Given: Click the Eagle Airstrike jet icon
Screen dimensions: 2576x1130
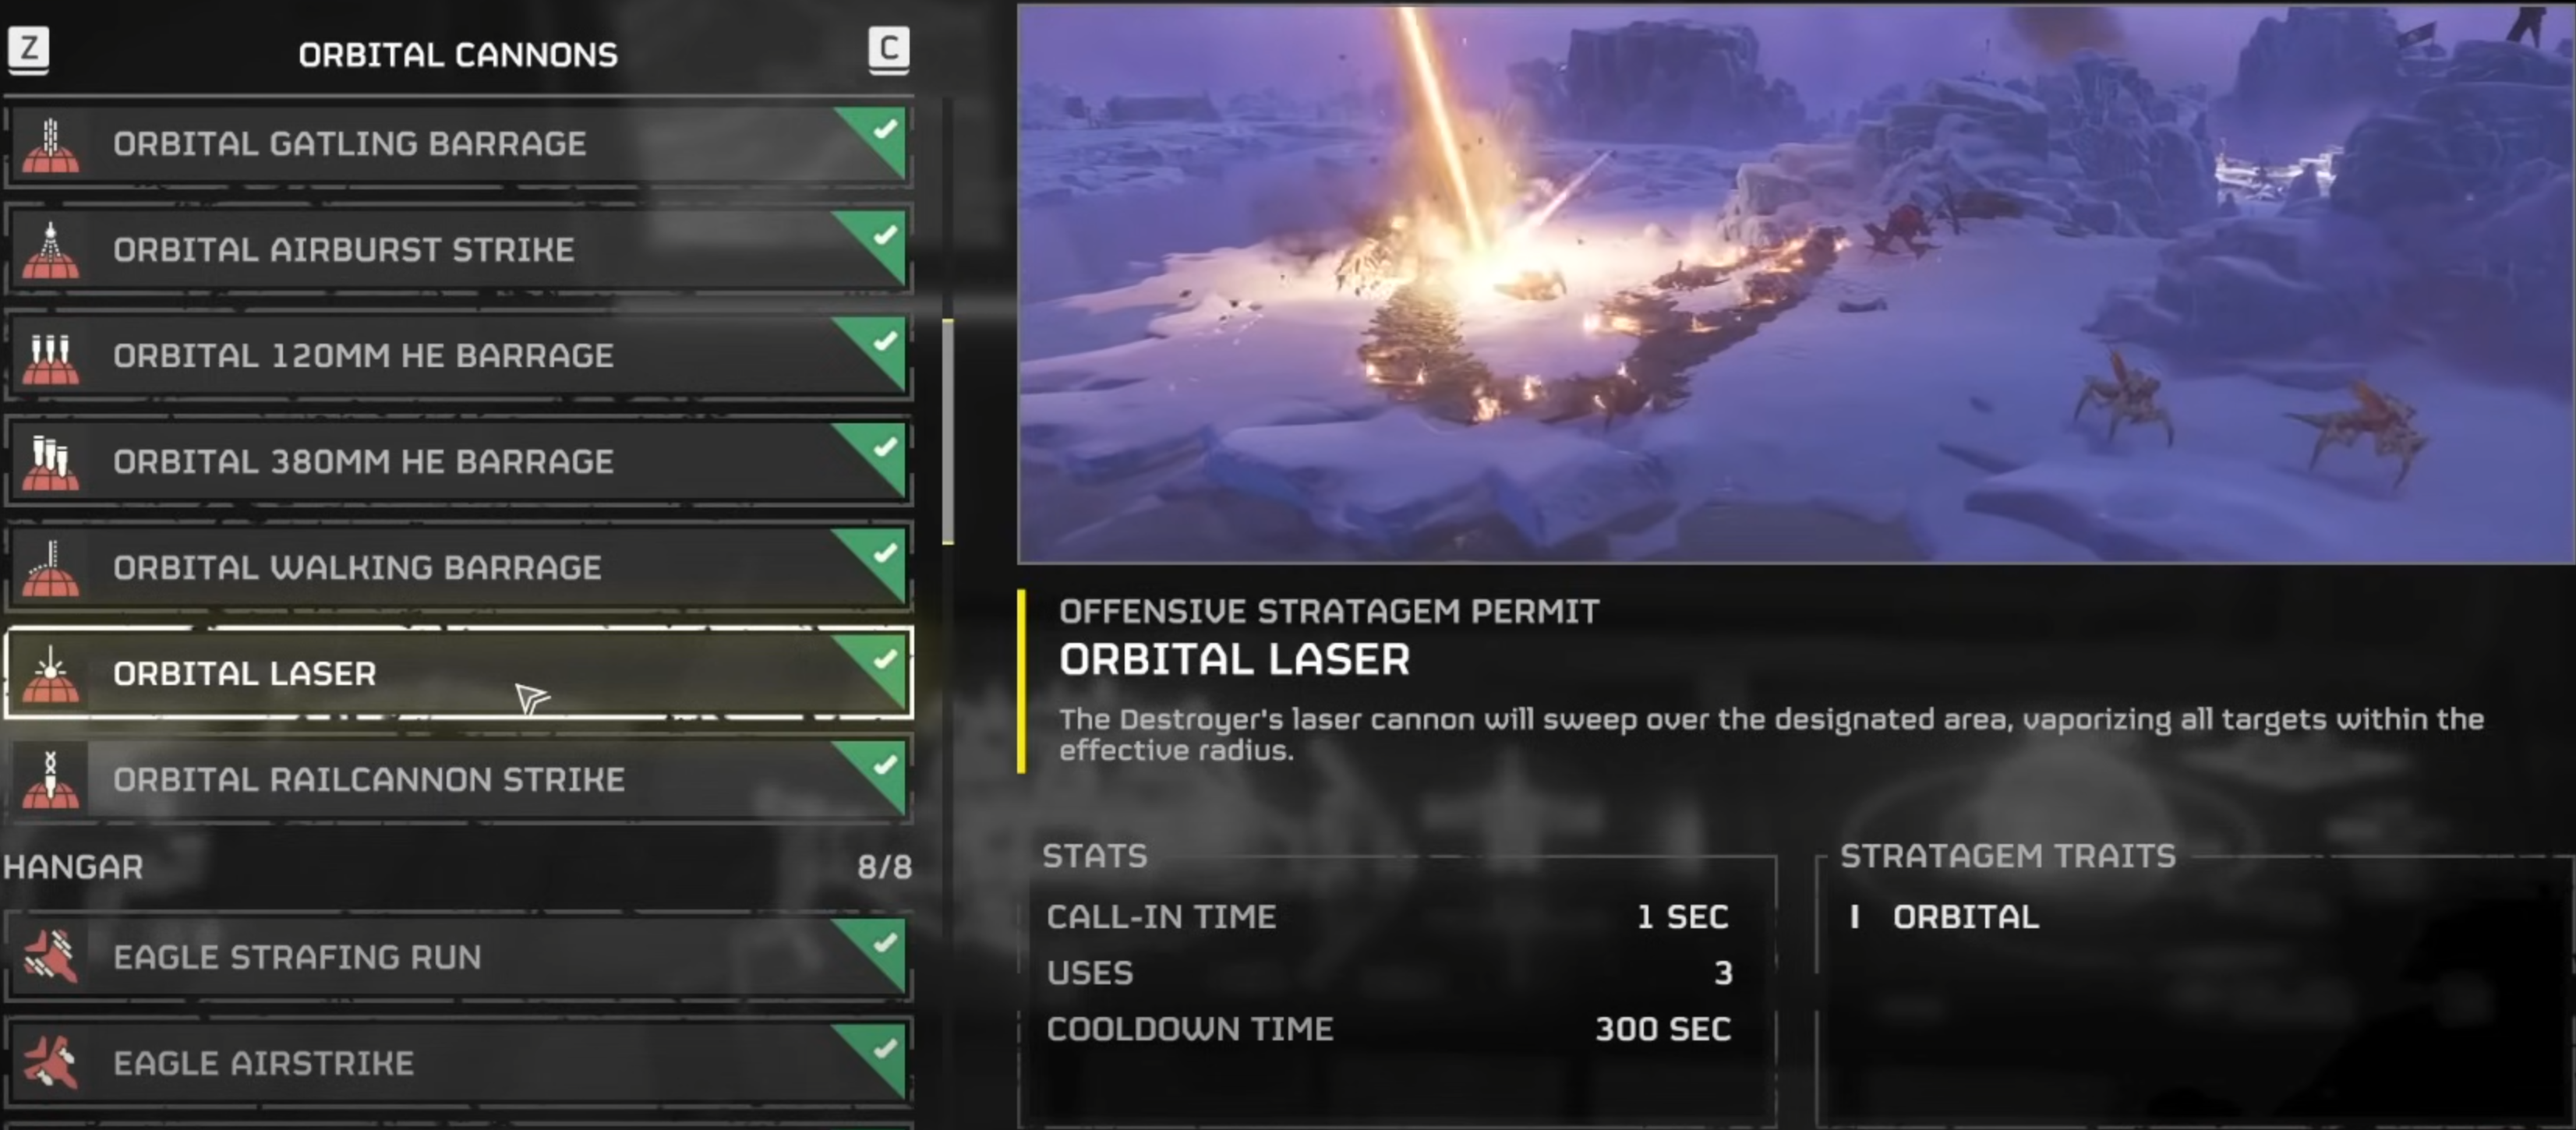Looking at the screenshot, I should pyautogui.click(x=50, y=1063).
